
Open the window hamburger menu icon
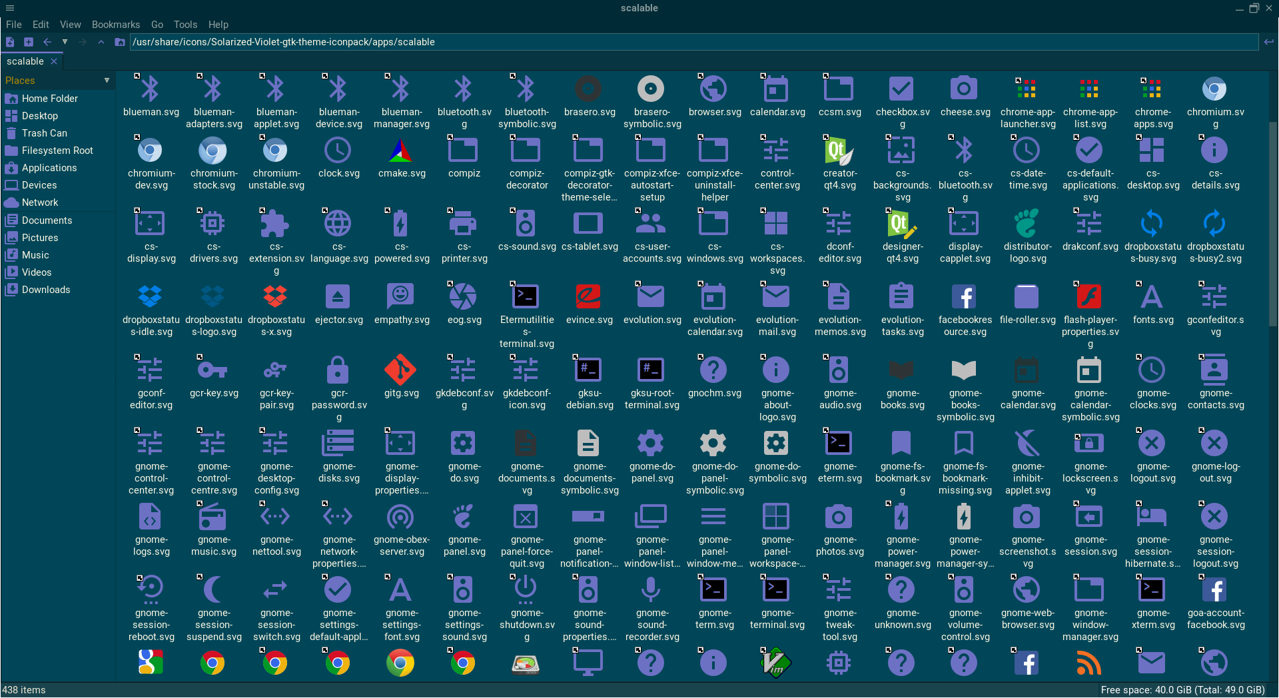click(x=9, y=8)
